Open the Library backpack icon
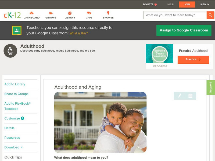This screenshot has width=215, height=161. tap(70, 13)
